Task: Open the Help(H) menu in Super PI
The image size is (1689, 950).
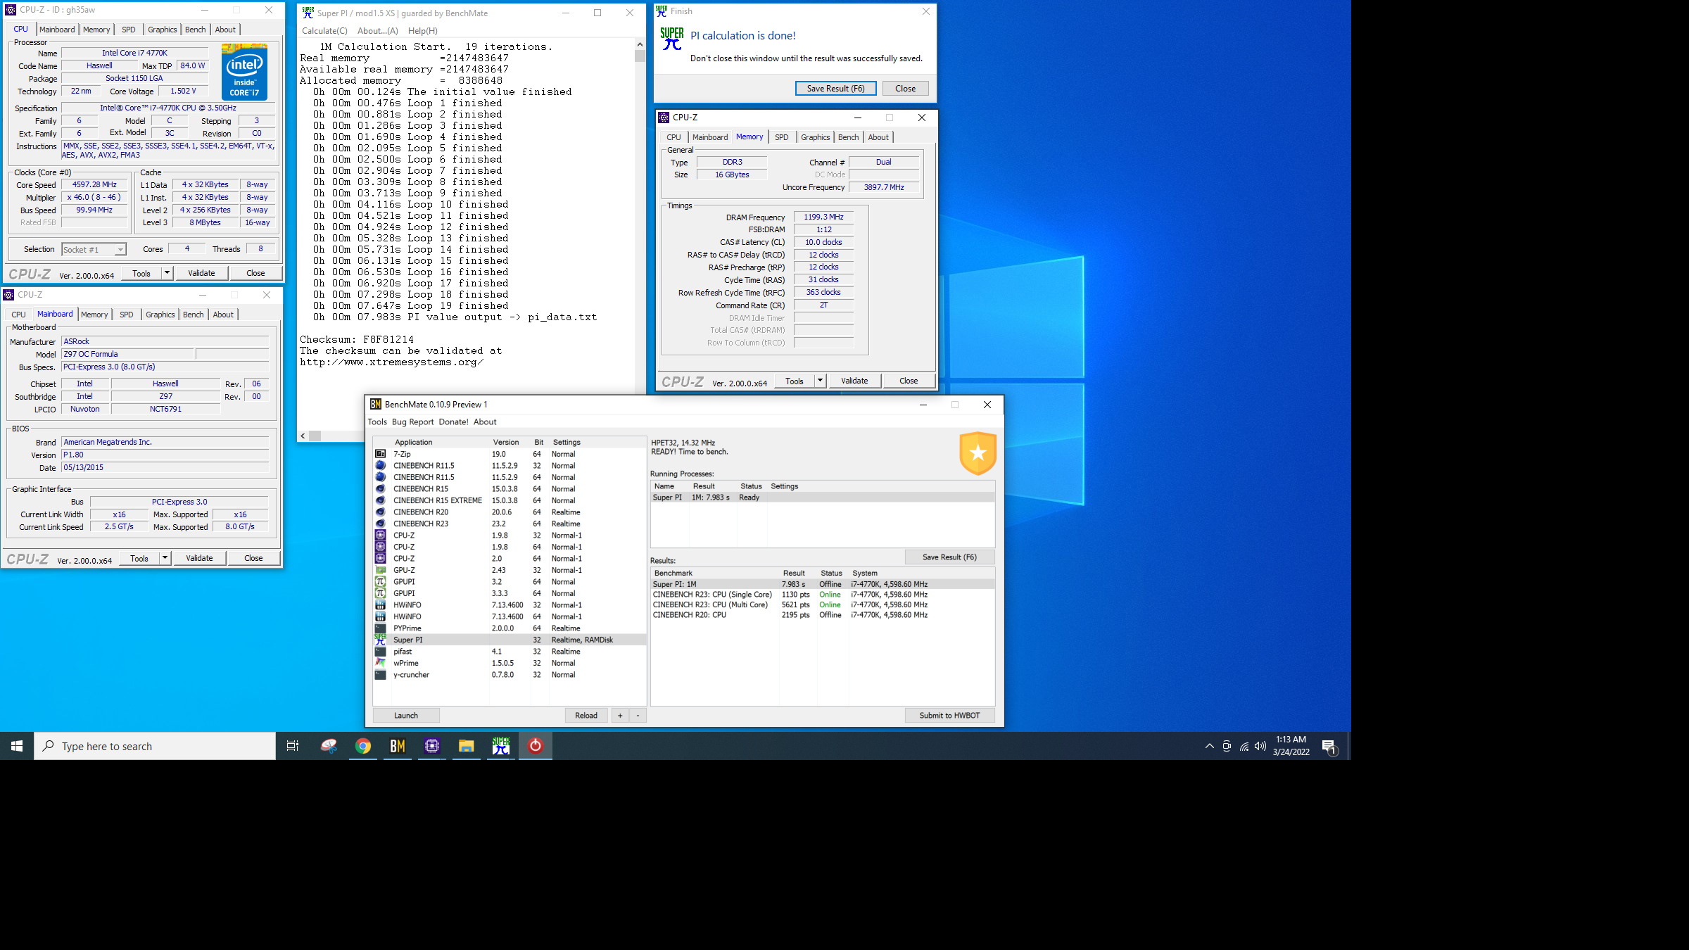Action: click(x=423, y=30)
